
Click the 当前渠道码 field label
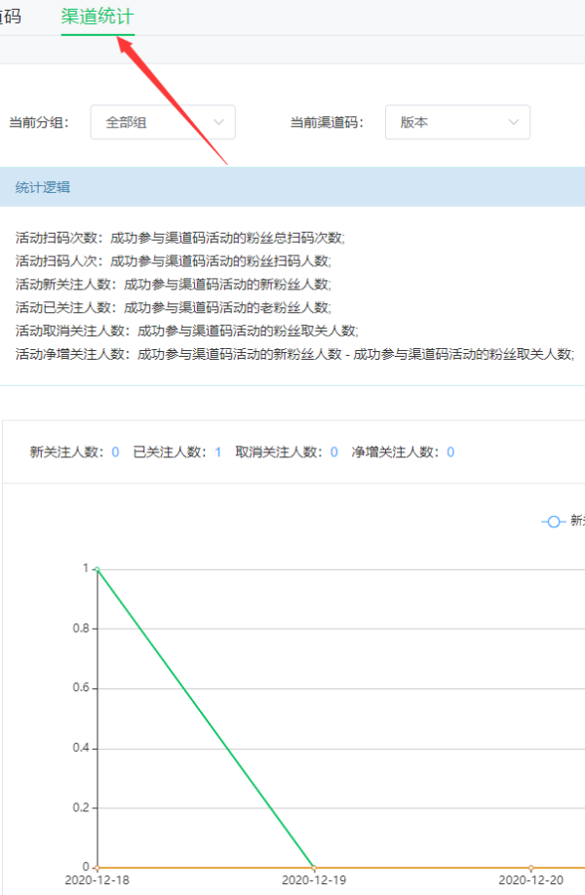[326, 123]
